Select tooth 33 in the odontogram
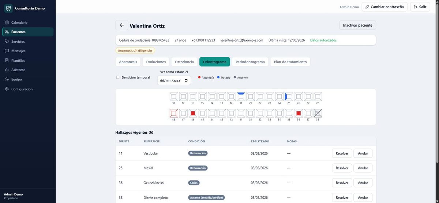Screen dimensions: 439x203 (270, 113)
